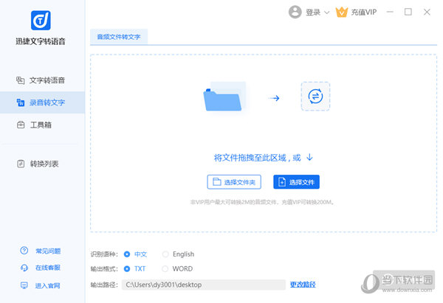Open the 进入官网 link
Screen dimensions: 443x303
click(x=47, y=286)
